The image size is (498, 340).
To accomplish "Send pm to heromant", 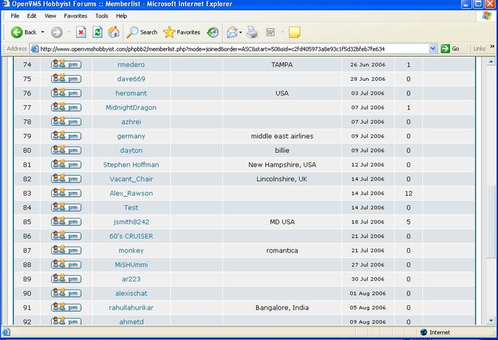I will click(x=66, y=93).
